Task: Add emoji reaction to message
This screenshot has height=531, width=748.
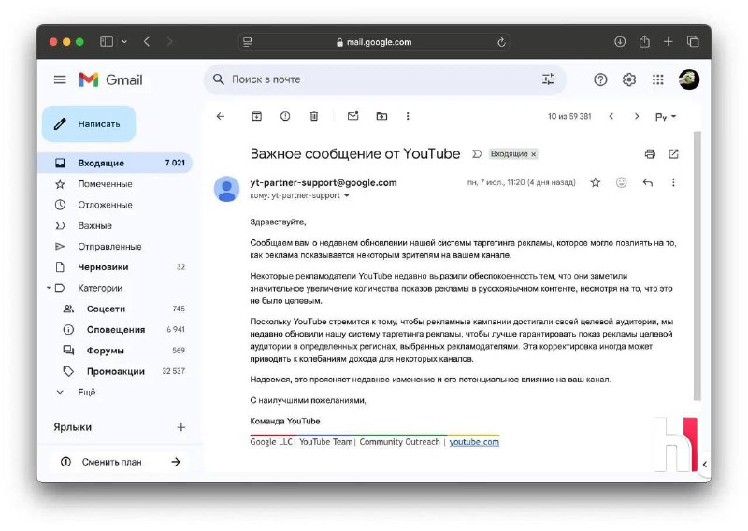Action: (621, 182)
